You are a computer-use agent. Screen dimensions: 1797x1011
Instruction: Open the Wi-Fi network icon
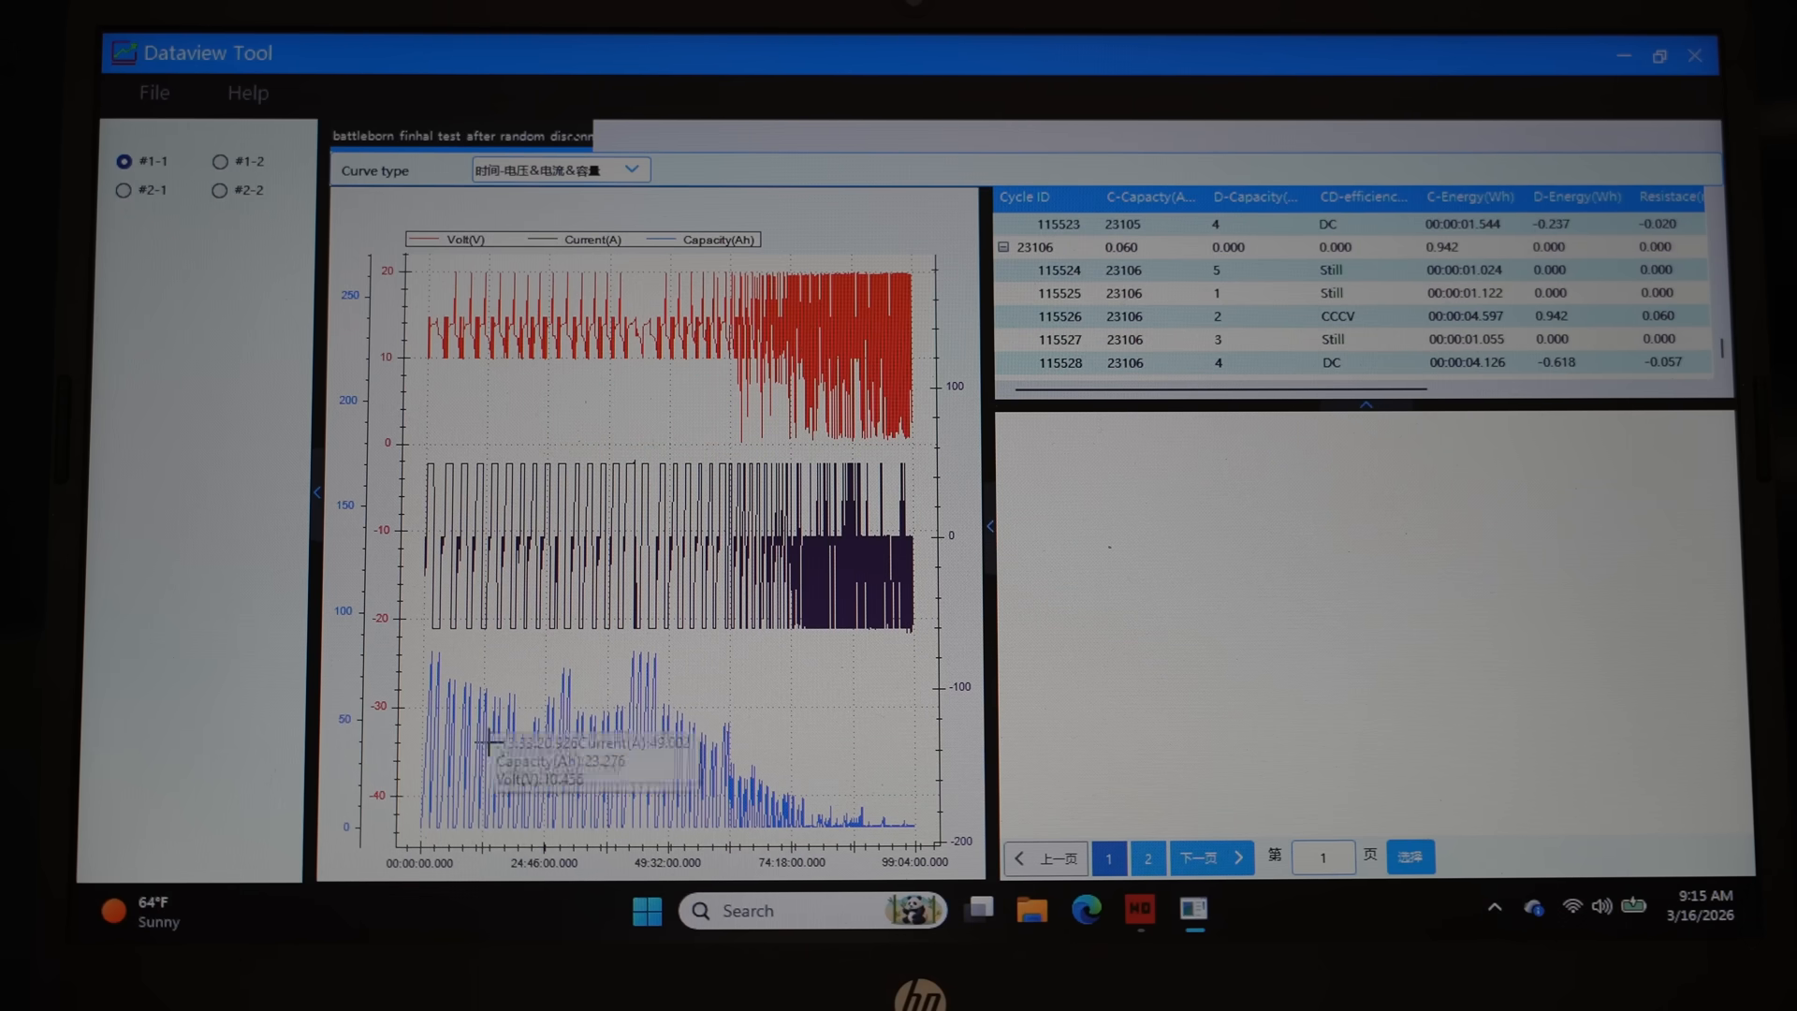tap(1572, 906)
